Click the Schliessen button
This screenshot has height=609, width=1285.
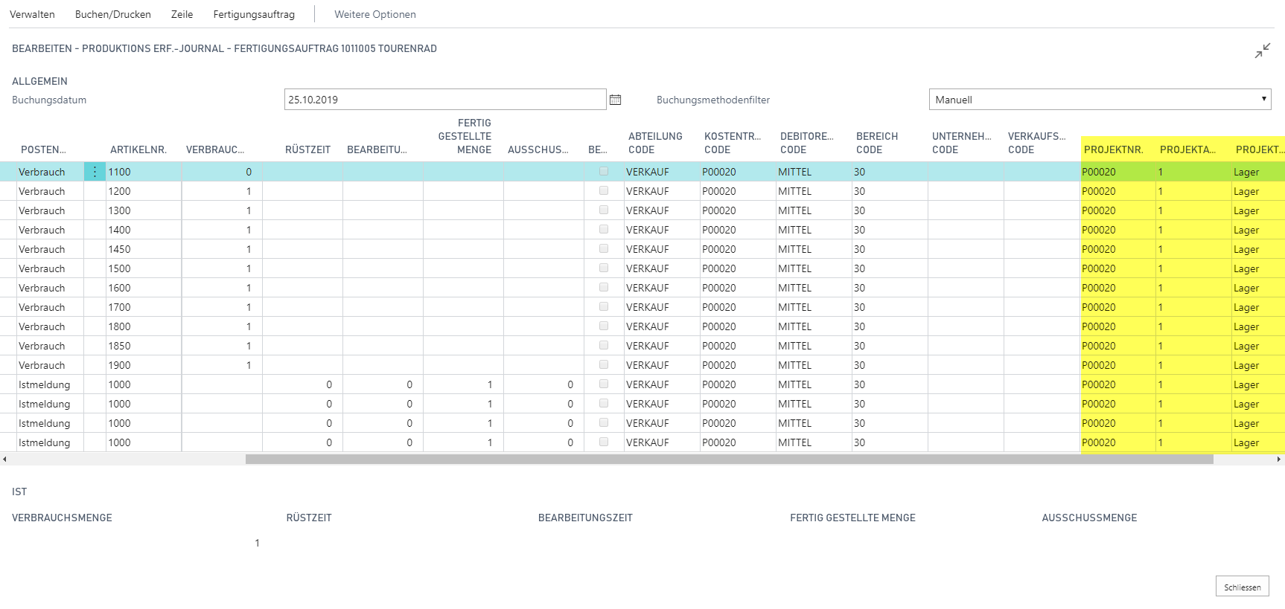point(1242,587)
